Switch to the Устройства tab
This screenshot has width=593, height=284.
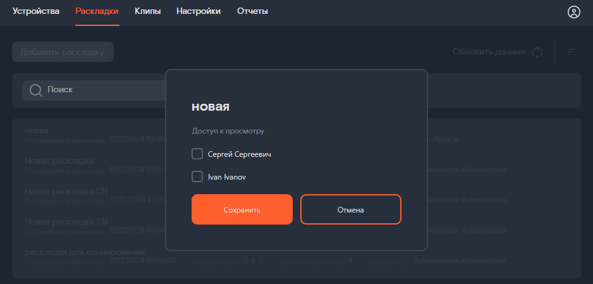[x=36, y=11]
